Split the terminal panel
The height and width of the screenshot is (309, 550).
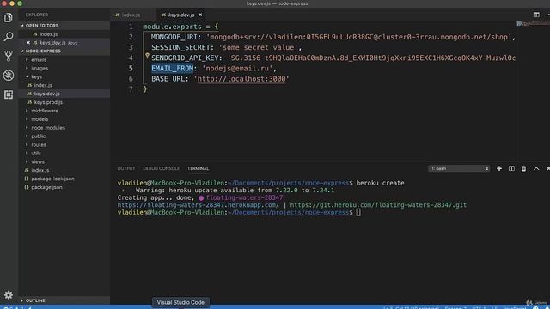(512, 168)
